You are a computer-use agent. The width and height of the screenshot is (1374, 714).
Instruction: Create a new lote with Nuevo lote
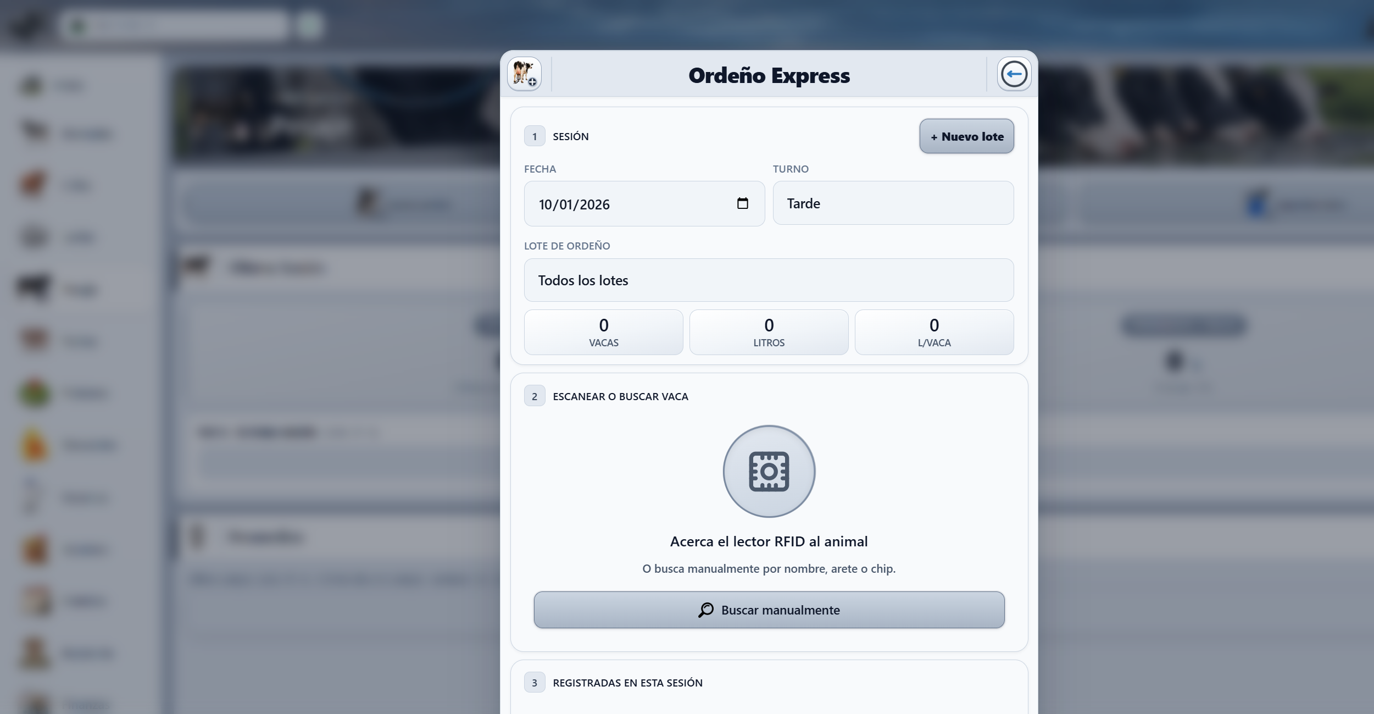[966, 136]
